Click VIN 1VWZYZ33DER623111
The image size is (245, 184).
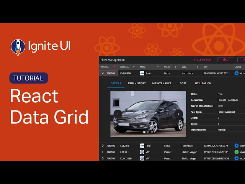216,152
